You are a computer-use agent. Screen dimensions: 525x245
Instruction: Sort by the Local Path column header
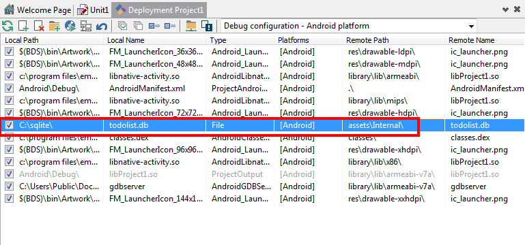pyautogui.click(x=52, y=40)
